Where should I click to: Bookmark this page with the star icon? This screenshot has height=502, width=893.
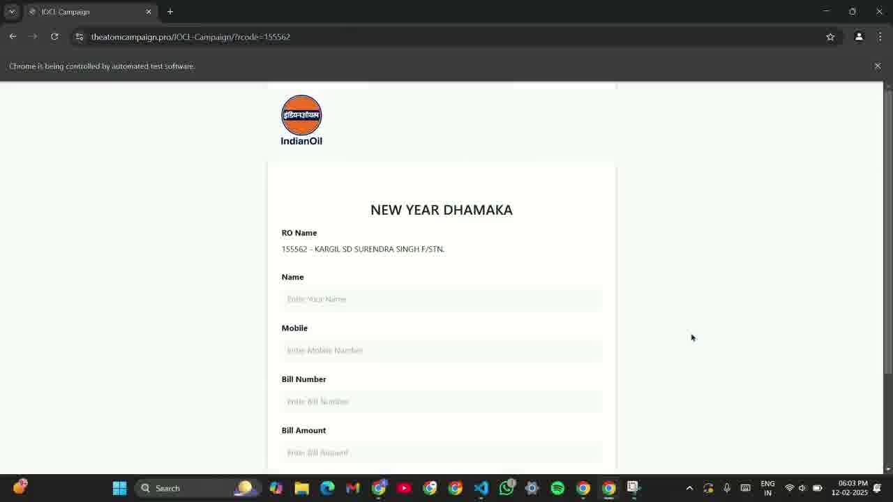pos(830,37)
